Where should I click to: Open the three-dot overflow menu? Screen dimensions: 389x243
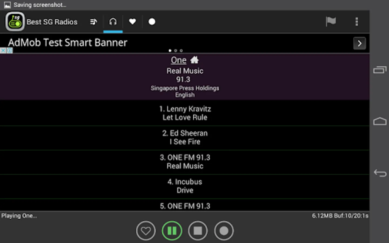[357, 22]
